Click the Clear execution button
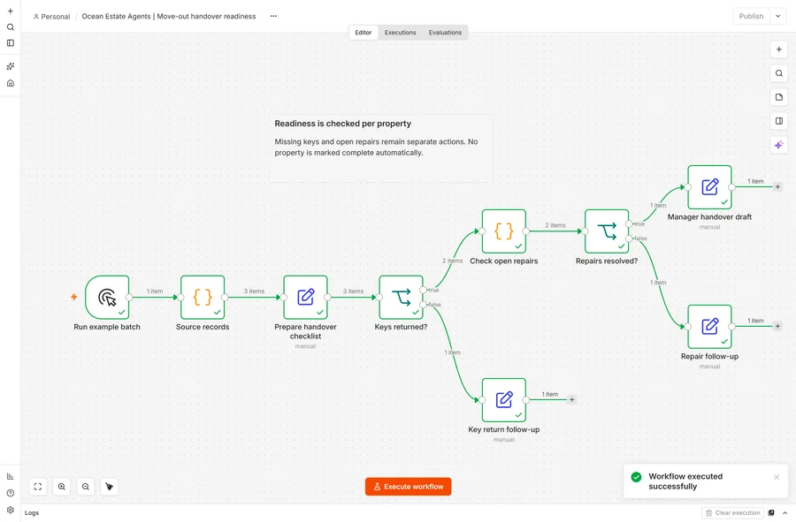This screenshot has height=522, width=796. coord(732,513)
